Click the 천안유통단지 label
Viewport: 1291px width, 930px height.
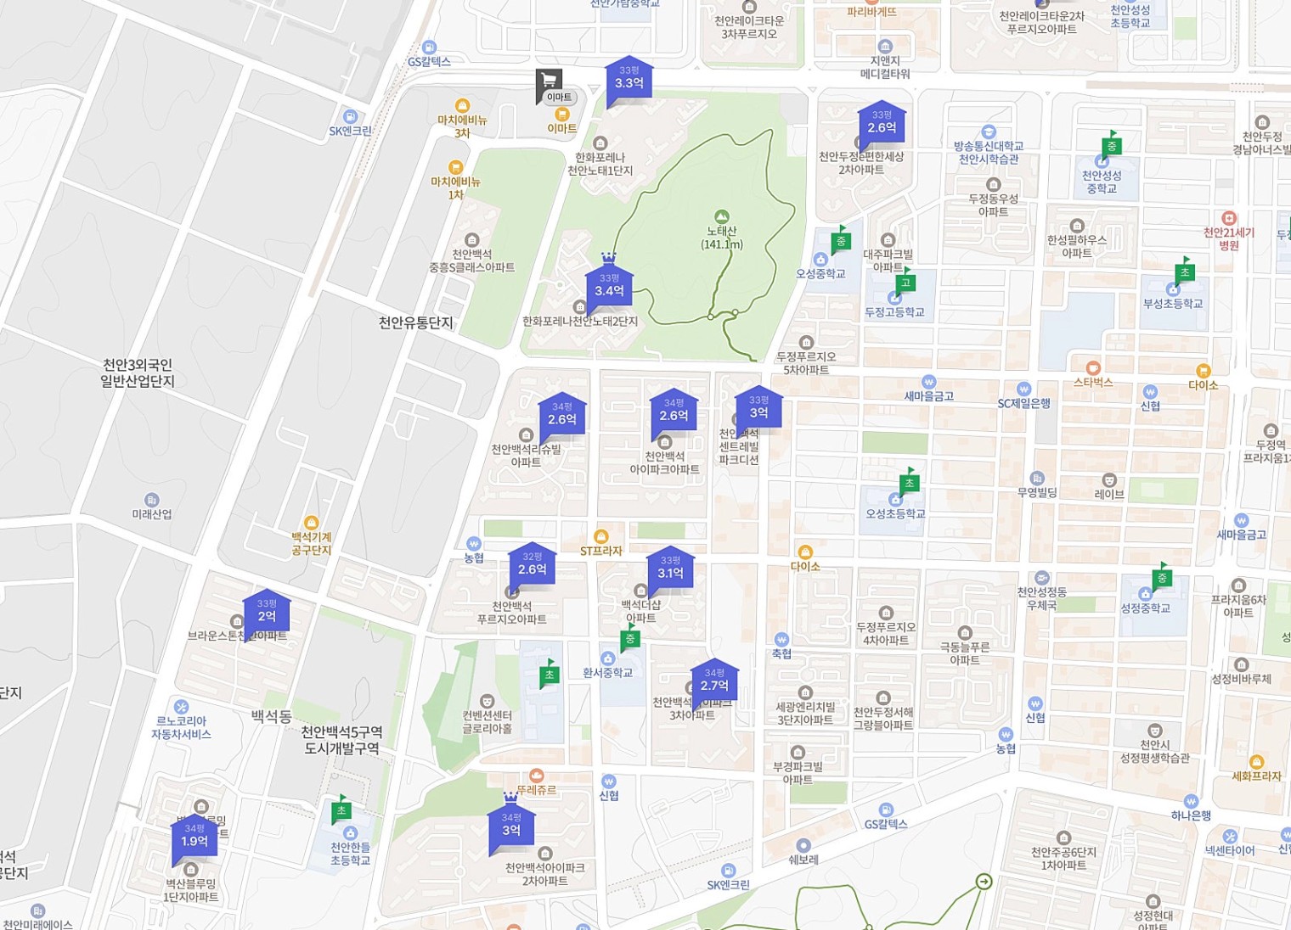click(416, 323)
